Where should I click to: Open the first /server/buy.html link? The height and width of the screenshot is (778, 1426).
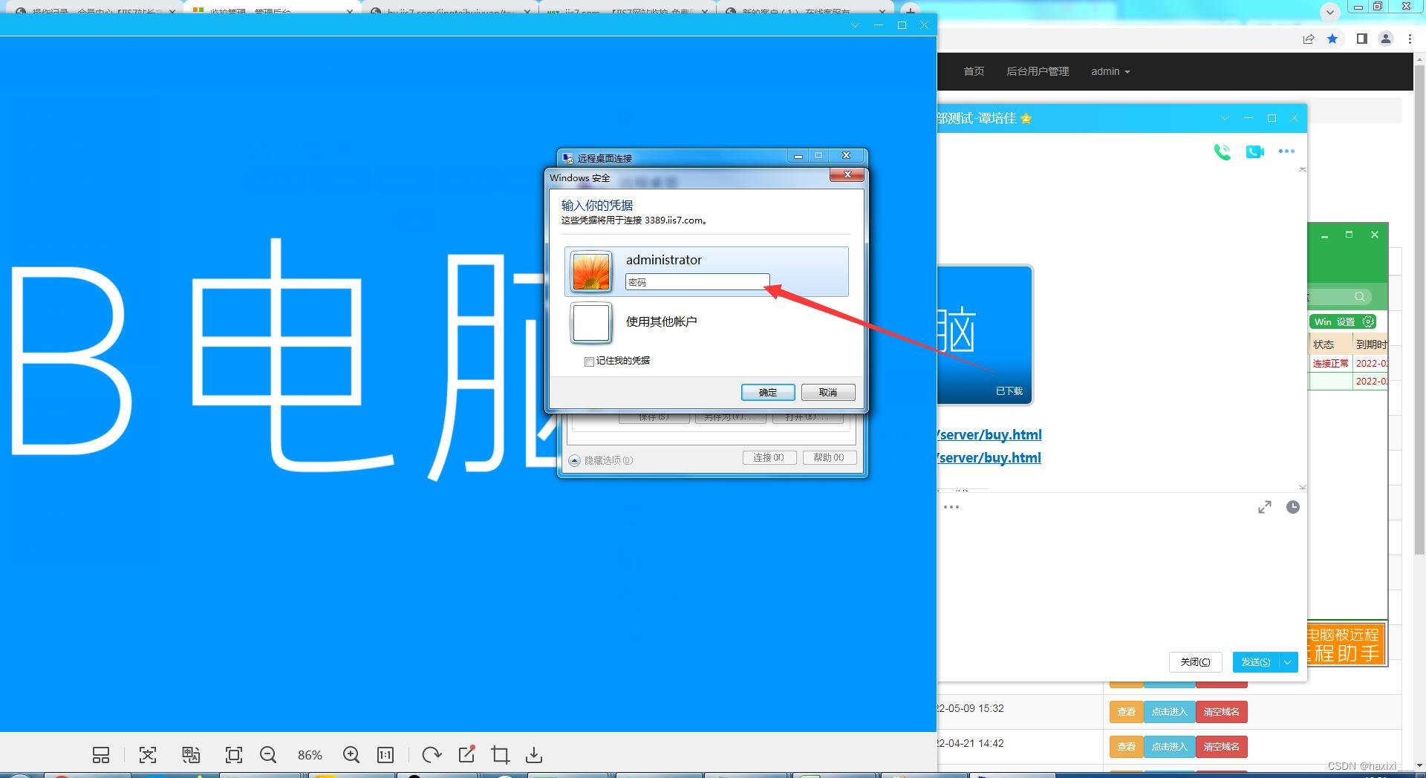point(989,435)
